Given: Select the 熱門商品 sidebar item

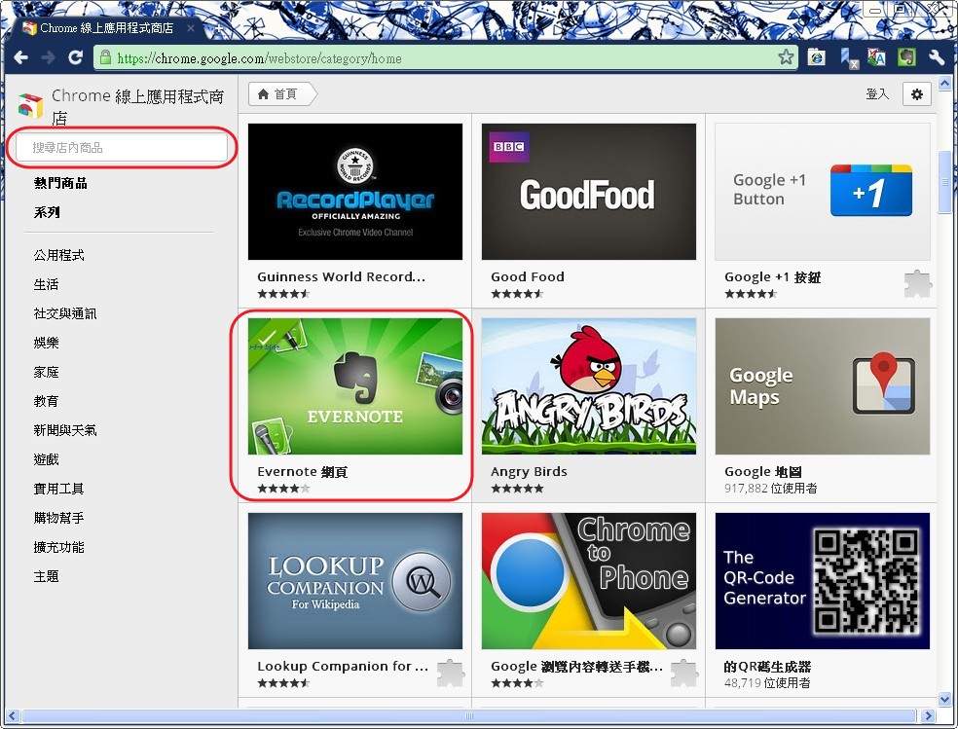Looking at the screenshot, I should pos(60,183).
